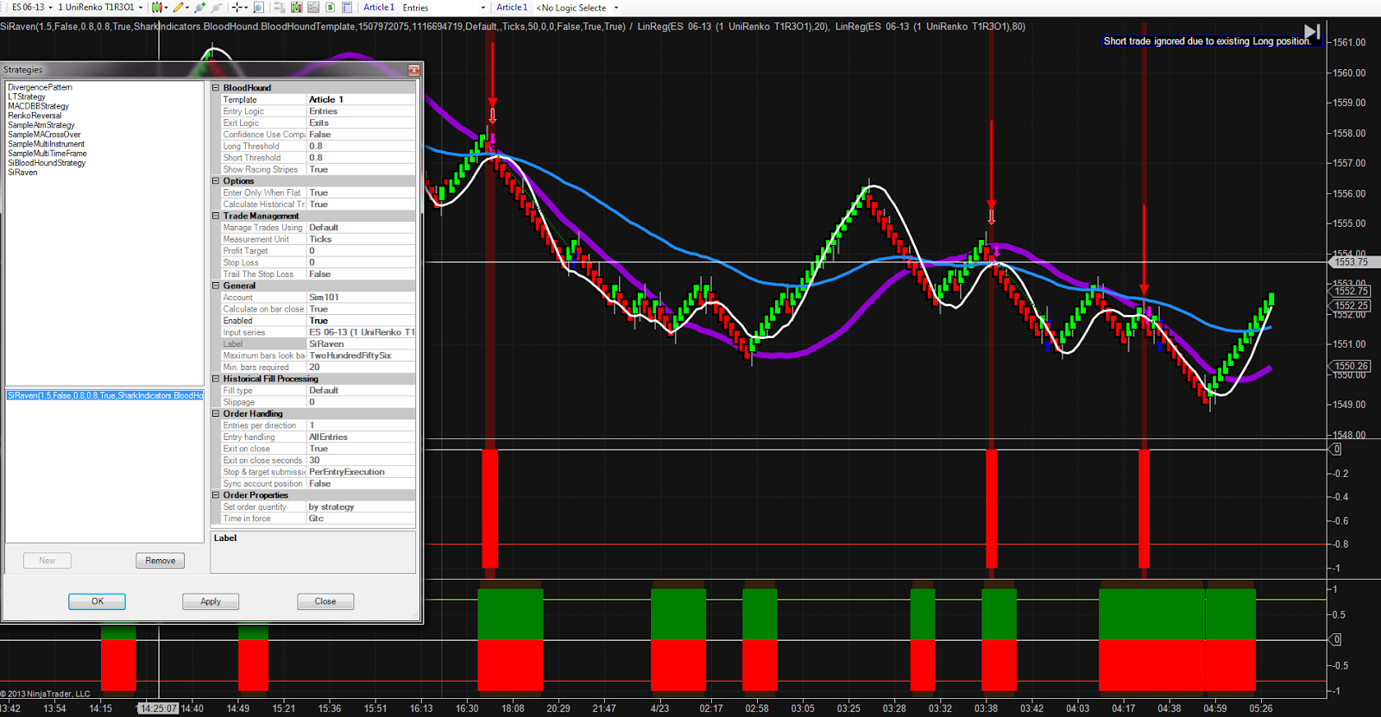
Task: Click the Apply button
Action: [x=211, y=601]
